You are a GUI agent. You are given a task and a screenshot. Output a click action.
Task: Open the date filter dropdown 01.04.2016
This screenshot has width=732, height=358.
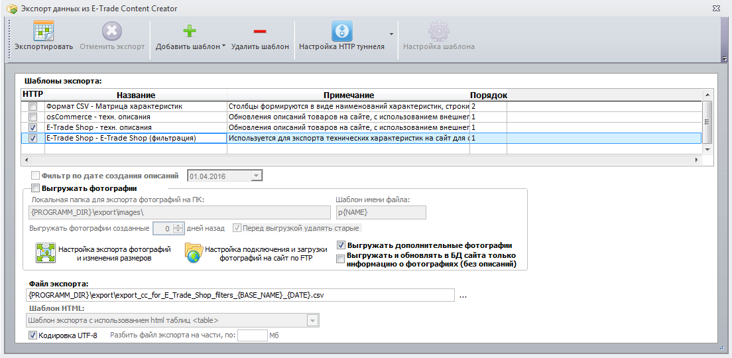point(257,176)
